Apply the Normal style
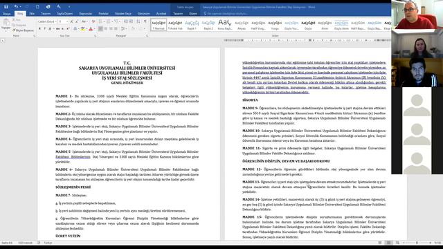 pyautogui.click(x=159, y=25)
